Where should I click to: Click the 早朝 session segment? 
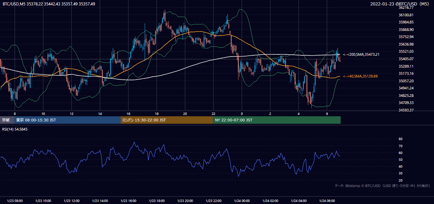point(7,120)
